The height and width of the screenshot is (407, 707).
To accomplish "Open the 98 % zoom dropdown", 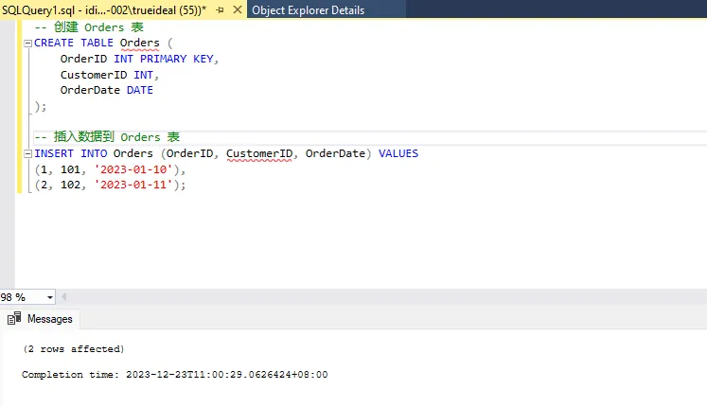I will click(49, 297).
